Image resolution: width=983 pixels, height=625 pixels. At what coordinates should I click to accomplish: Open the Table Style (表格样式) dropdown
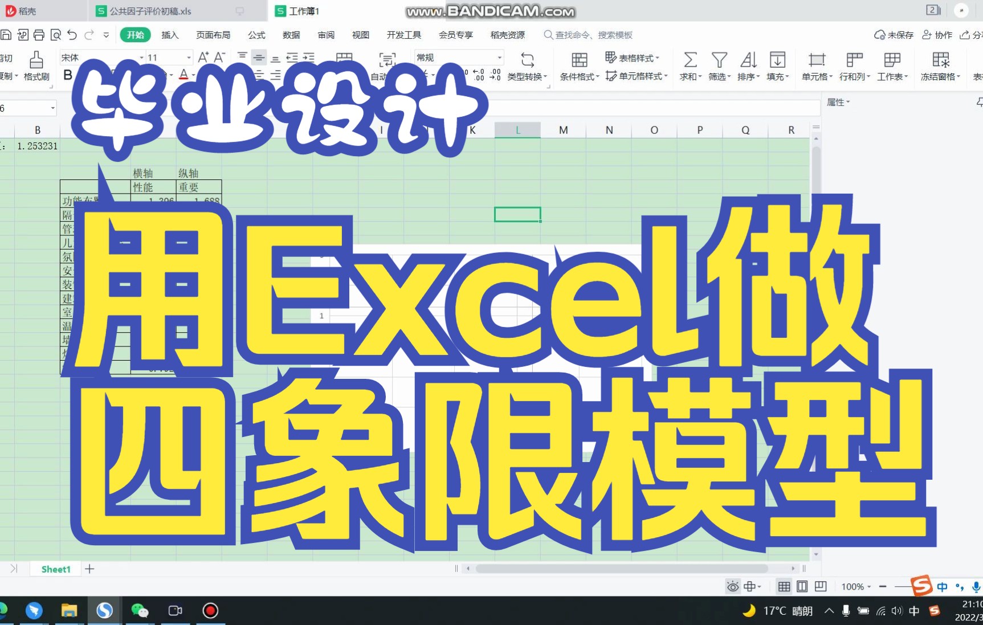(x=632, y=58)
